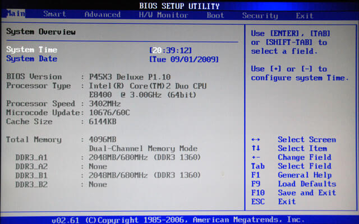Image resolution: width=359 pixels, height=224 pixels.
Task: Click the BIOS SETUP UTILITY title
Action: [179, 6]
